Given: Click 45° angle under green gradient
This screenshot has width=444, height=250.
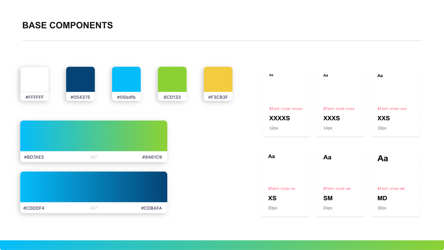Looking at the screenshot, I should [x=94, y=157].
